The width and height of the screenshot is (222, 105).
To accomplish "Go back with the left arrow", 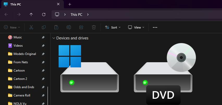I will (6, 15).
